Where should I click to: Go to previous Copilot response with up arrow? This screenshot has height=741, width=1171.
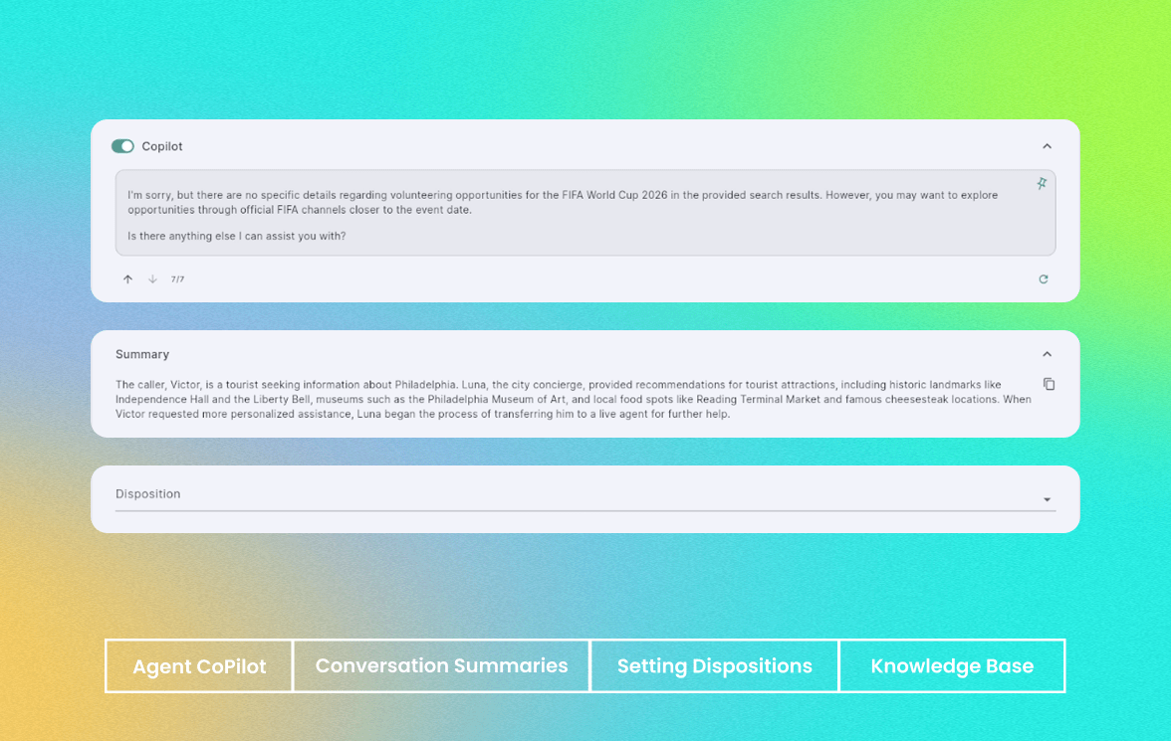(x=127, y=279)
